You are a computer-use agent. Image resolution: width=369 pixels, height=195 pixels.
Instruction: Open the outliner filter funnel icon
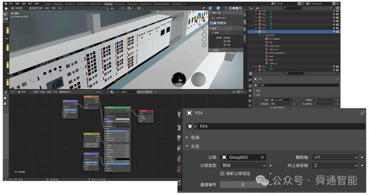331,8
